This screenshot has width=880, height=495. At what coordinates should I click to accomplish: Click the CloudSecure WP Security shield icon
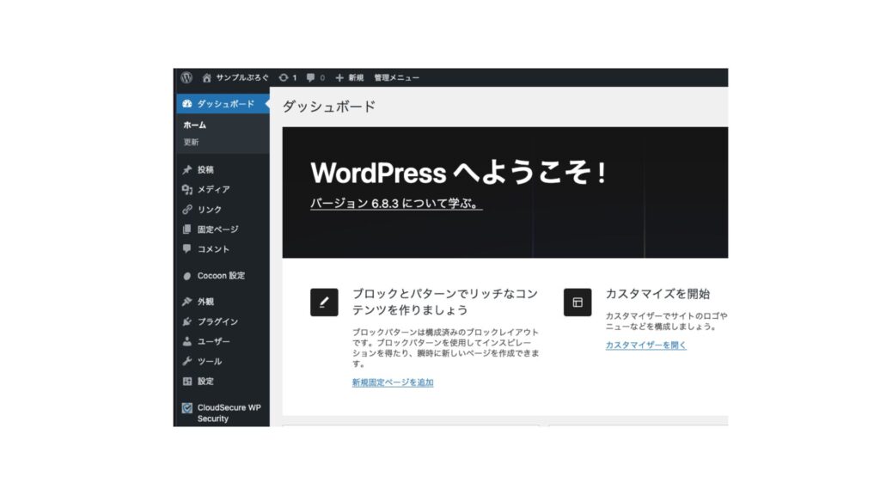point(187,408)
